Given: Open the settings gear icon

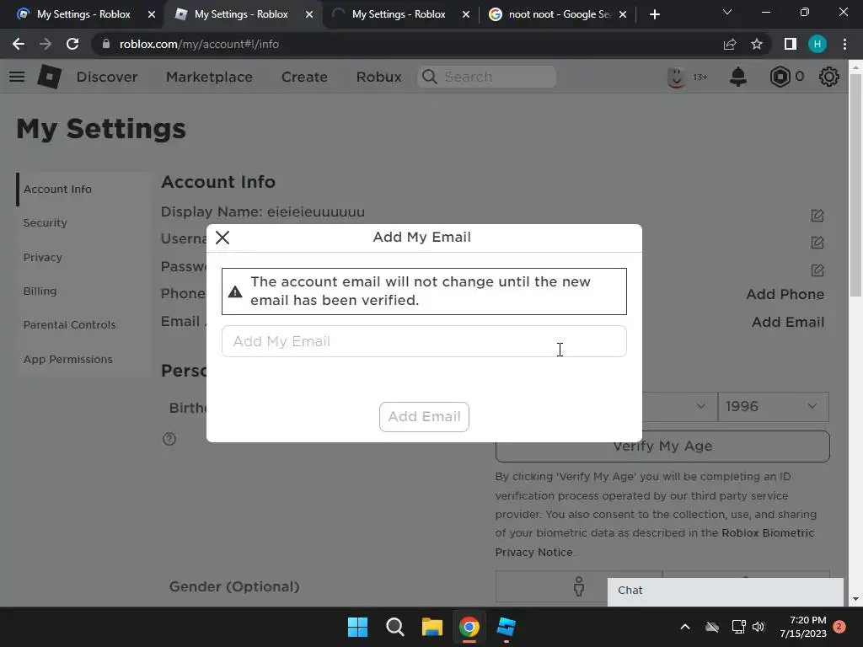Looking at the screenshot, I should tap(829, 77).
